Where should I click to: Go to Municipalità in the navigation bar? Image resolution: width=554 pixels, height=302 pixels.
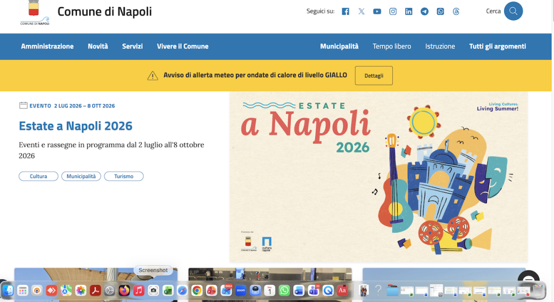pos(339,46)
